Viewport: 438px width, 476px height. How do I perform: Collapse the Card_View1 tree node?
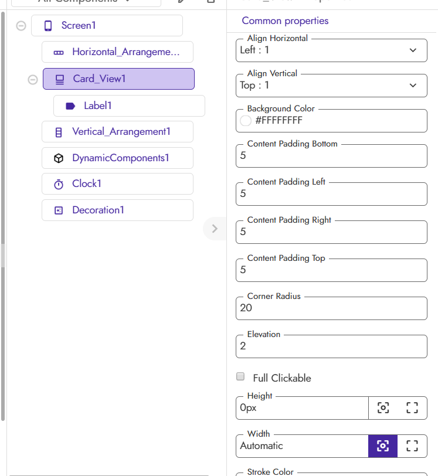point(33,80)
